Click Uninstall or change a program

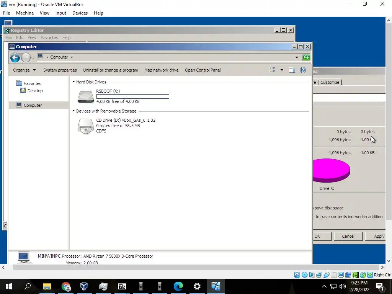point(111,70)
